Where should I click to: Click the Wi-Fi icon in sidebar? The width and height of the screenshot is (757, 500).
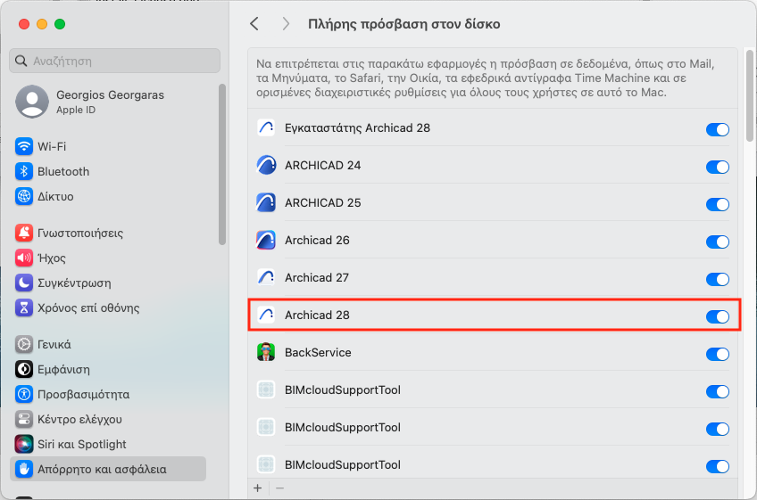point(23,146)
